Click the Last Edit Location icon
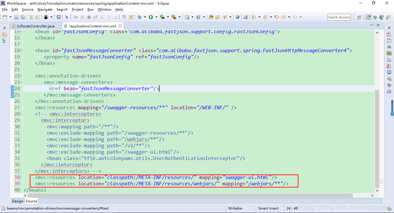Image resolution: width=394 pixels, height=213 pixels. 277,17
